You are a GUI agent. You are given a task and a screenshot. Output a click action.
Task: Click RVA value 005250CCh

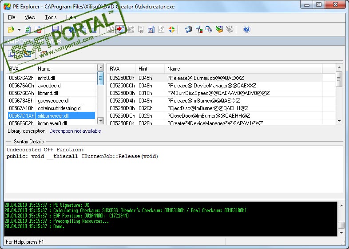(122, 86)
